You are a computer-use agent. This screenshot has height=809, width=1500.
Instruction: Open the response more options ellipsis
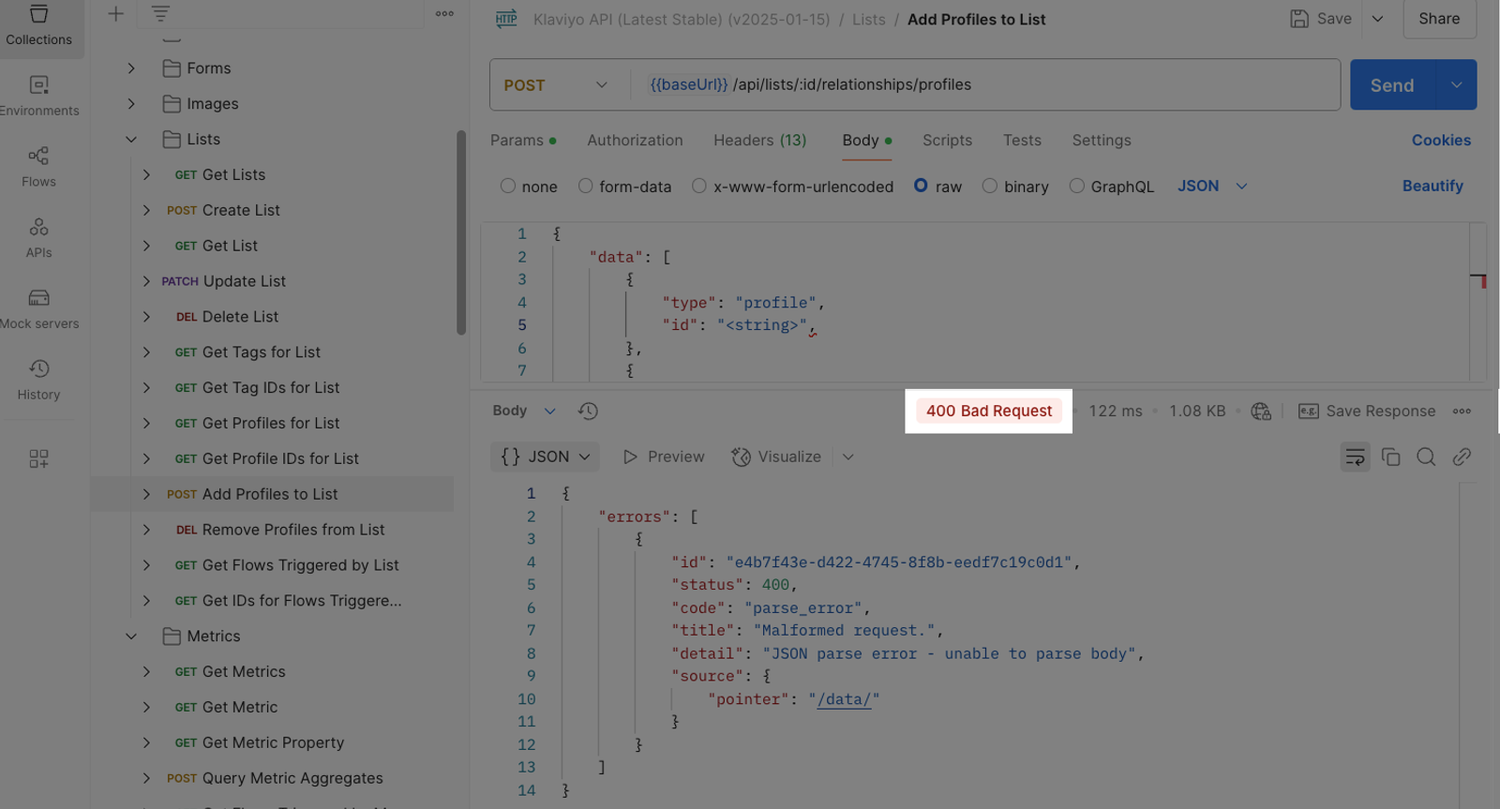[x=1462, y=411]
